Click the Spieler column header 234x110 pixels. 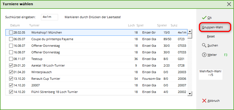click(162, 26)
